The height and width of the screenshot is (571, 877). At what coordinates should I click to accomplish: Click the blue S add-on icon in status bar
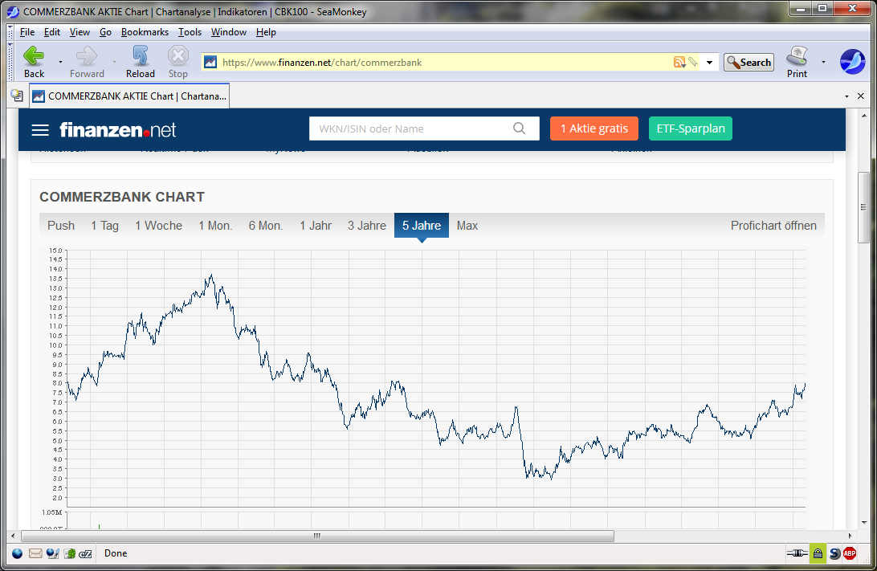tap(835, 553)
